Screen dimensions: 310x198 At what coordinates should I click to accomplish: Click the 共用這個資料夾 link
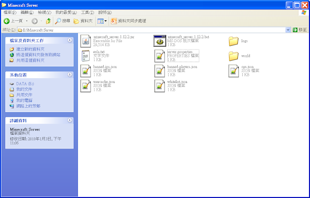[x=30, y=60]
